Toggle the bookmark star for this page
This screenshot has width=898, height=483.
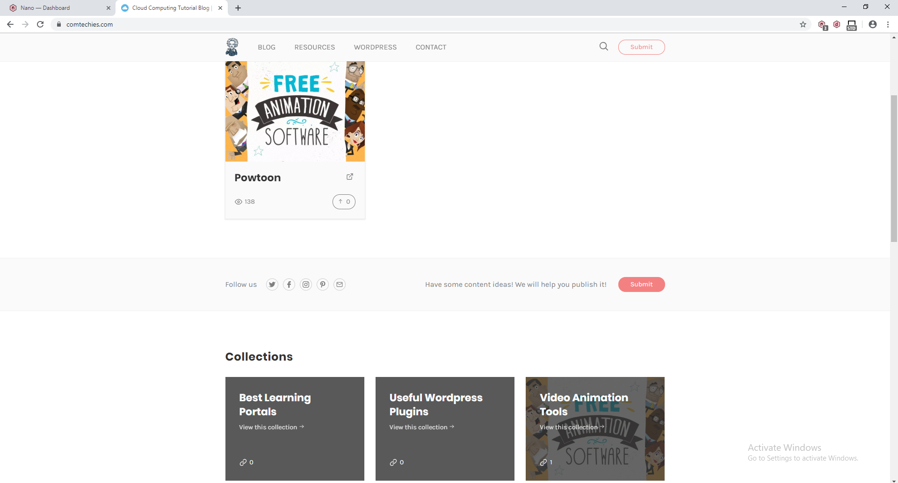[803, 24]
